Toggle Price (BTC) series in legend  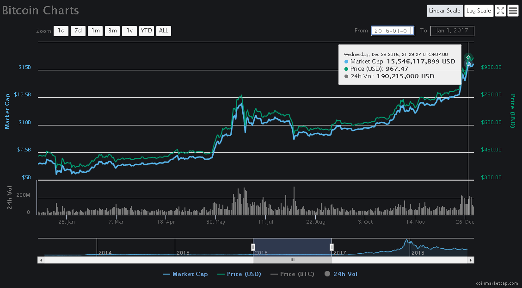[292, 274]
